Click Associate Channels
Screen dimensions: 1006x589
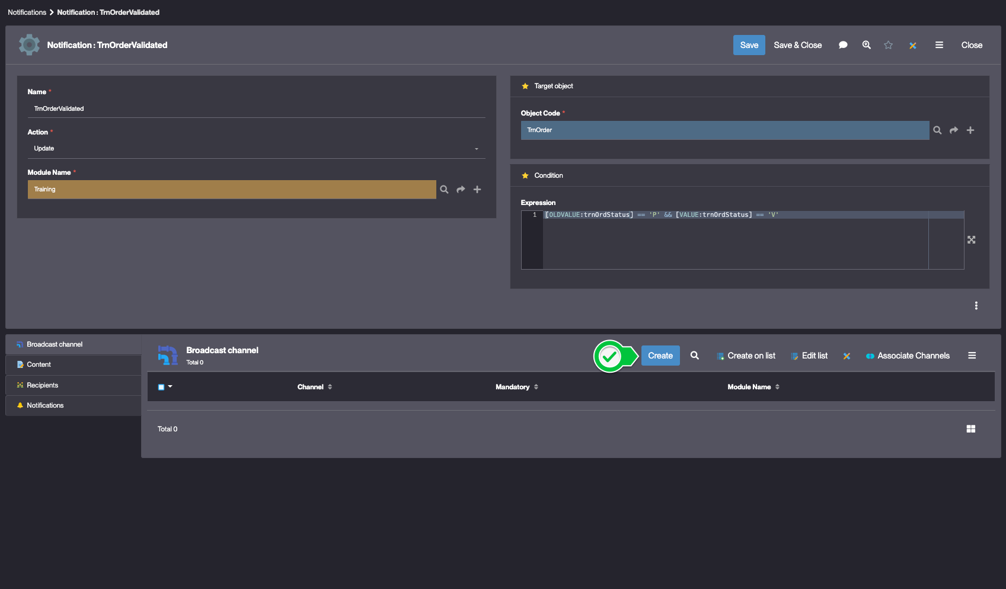coord(908,356)
